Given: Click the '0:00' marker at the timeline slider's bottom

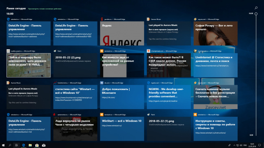Looking at the screenshot, I should (x=251, y=135).
